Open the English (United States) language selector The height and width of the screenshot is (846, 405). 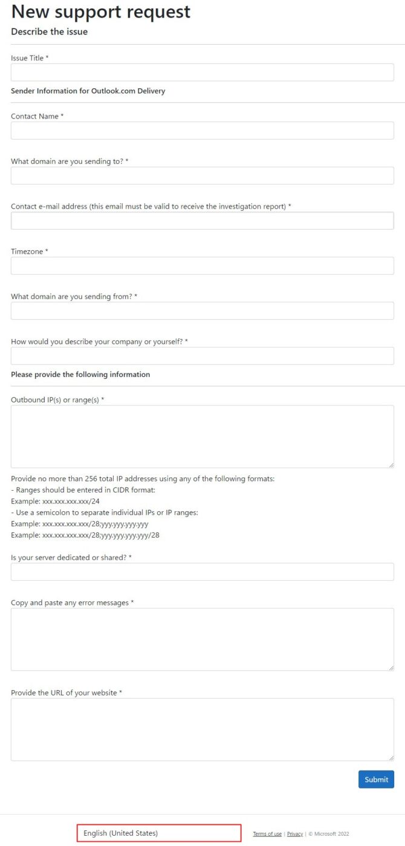click(x=159, y=833)
